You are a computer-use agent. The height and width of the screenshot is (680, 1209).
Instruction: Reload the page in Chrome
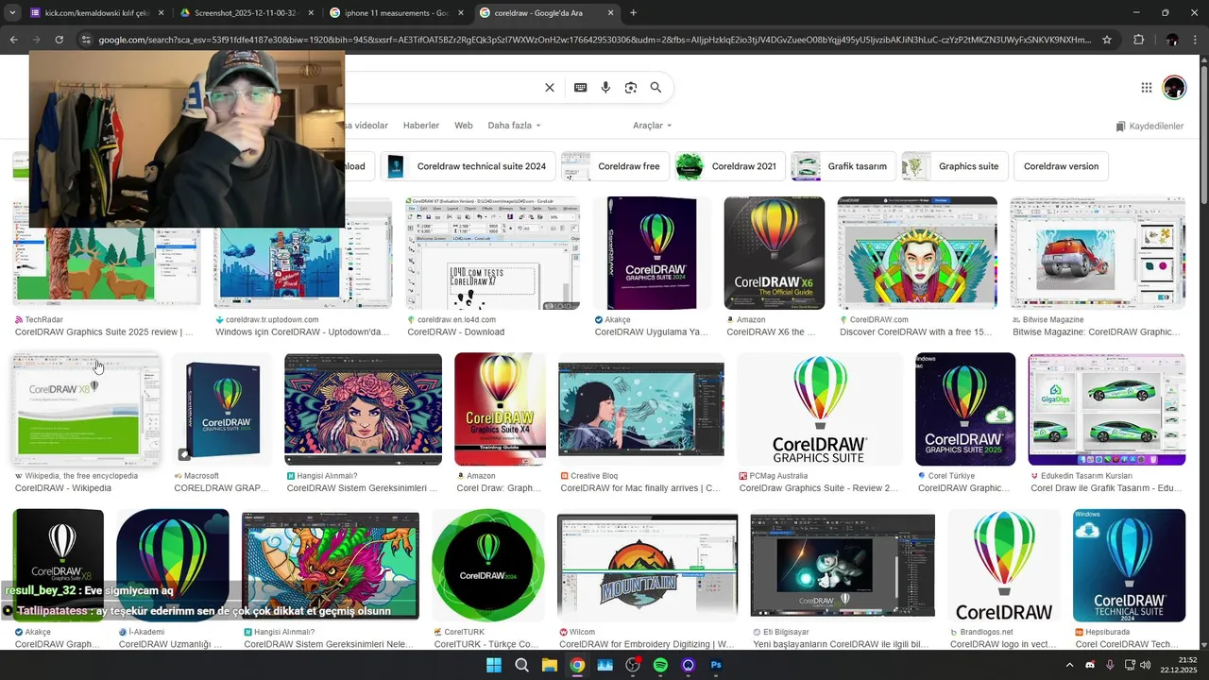pos(59,40)
